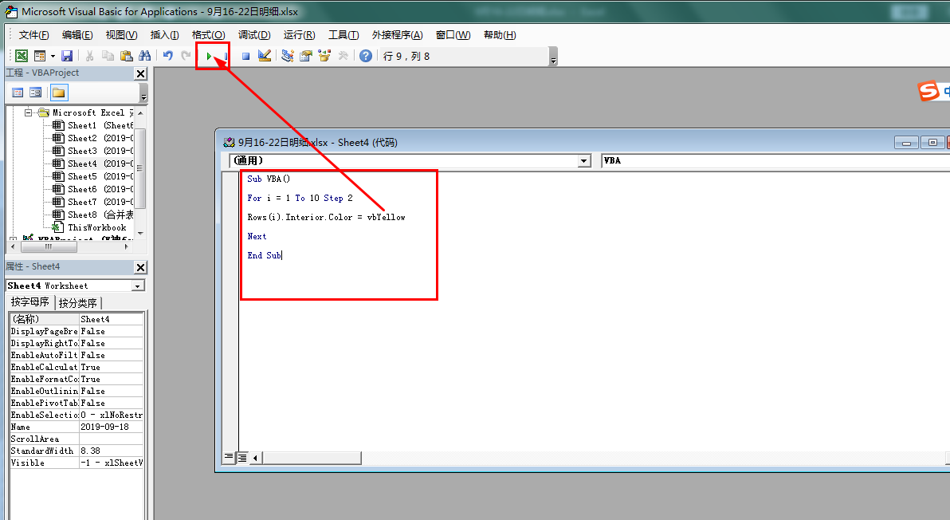Viewport: 950px width, 520px height.
Task: Click project tree horizontal scrollbar thumb
Action: [49, 246]
